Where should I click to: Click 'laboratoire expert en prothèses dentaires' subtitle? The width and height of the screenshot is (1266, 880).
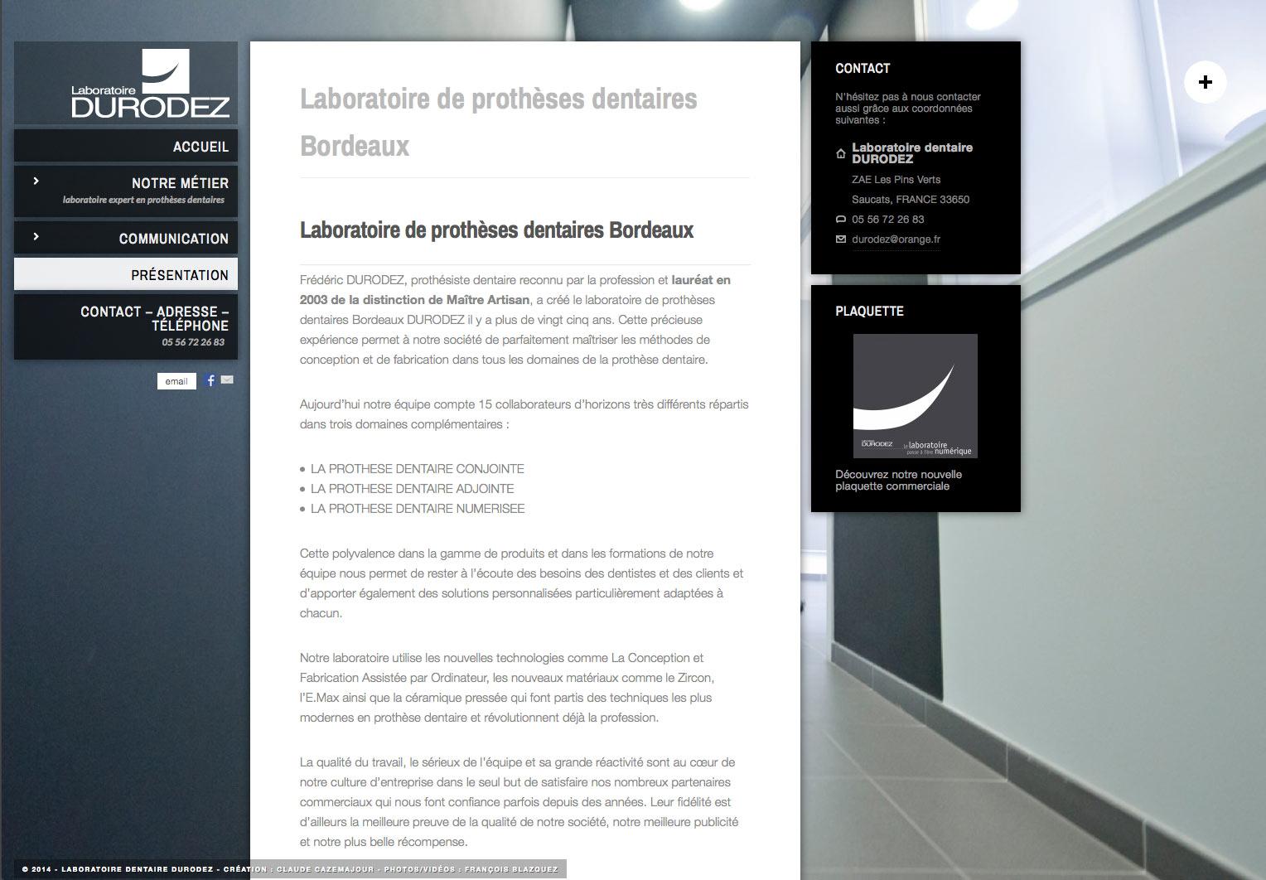(143, 200)
